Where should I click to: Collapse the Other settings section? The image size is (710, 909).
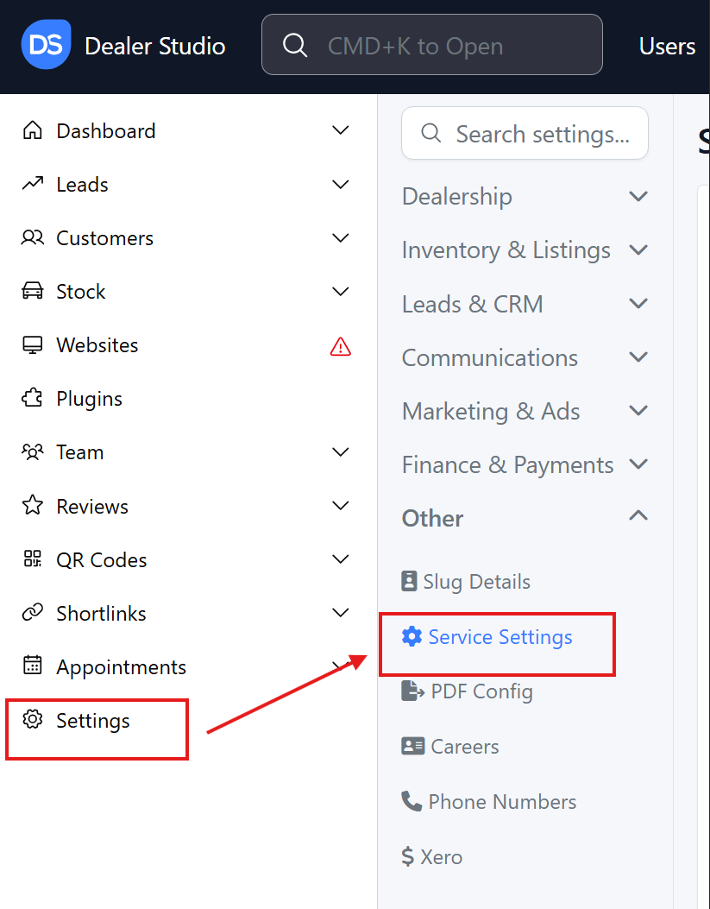click(x=638, y=518)
